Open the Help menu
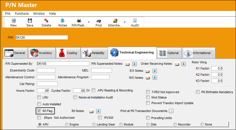Viewport: 236px width, 130px height. pos(52,14)
